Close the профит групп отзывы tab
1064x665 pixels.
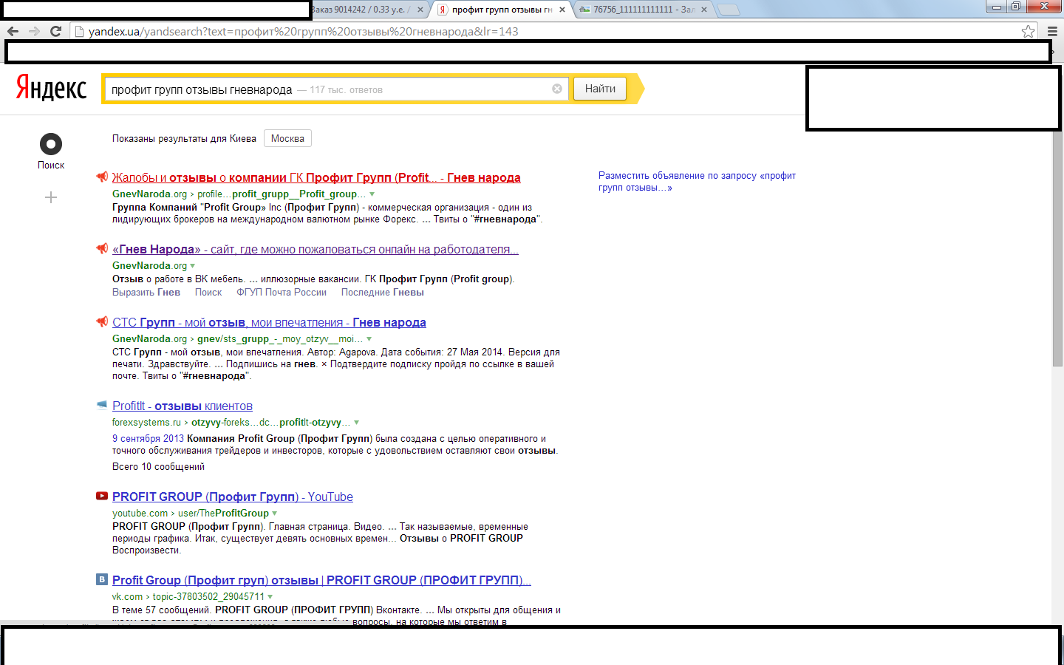562,10
